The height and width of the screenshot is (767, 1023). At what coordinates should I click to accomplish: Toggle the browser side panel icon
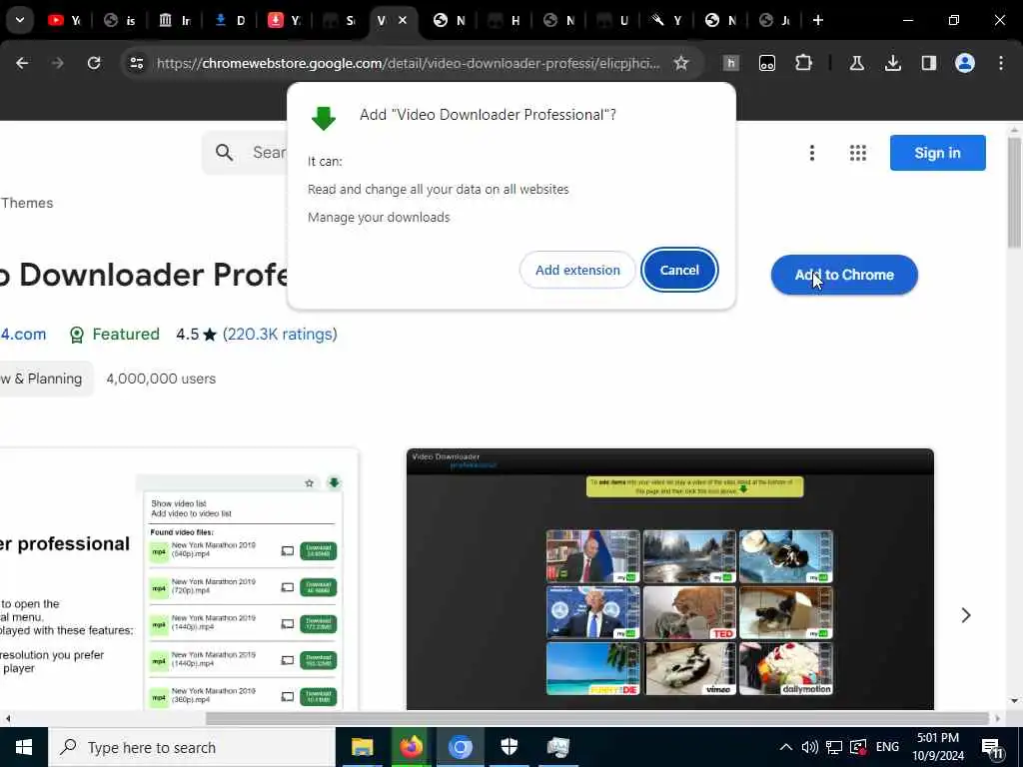pyautogui.click(x=928, y=63)
